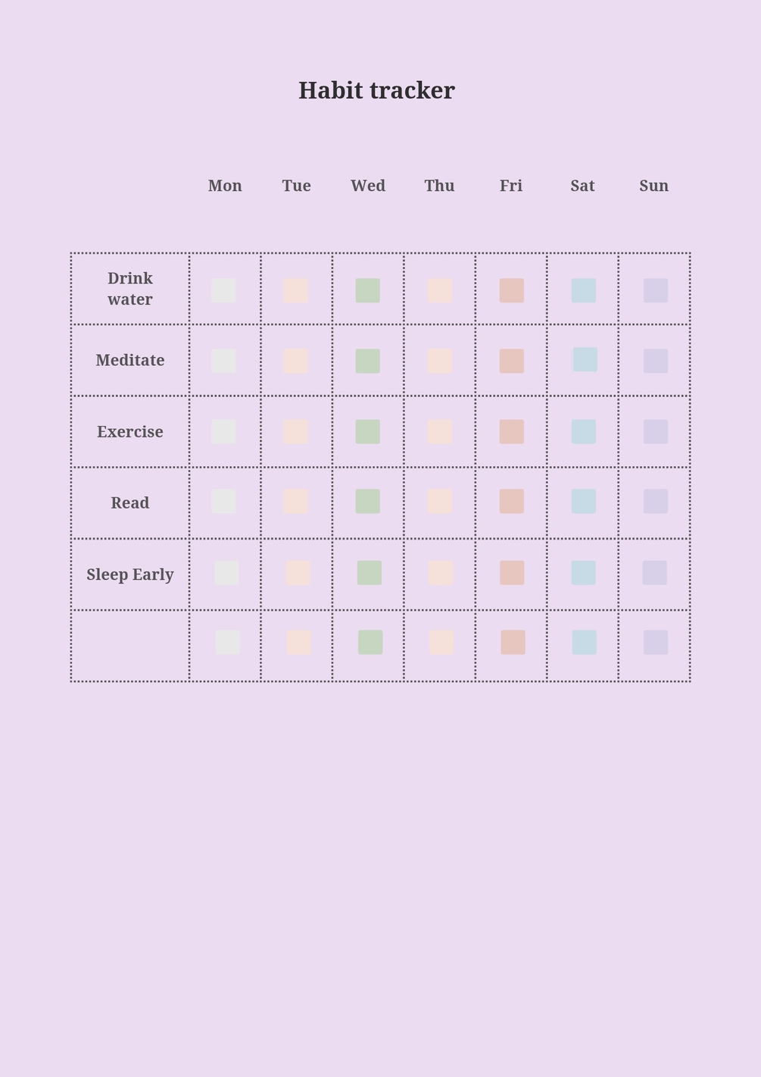Check blank-row box under Sat
Viewport: 761px width, 1077px height.
pos(585,642)
